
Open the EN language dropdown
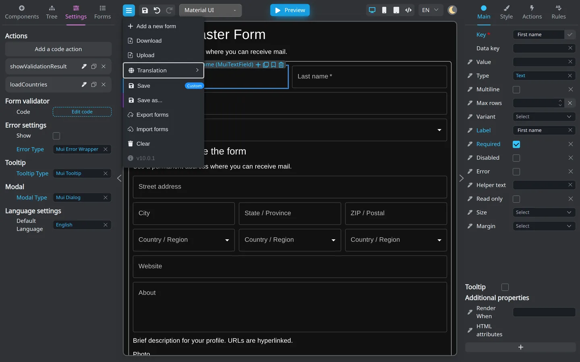(x=430, y=10)
